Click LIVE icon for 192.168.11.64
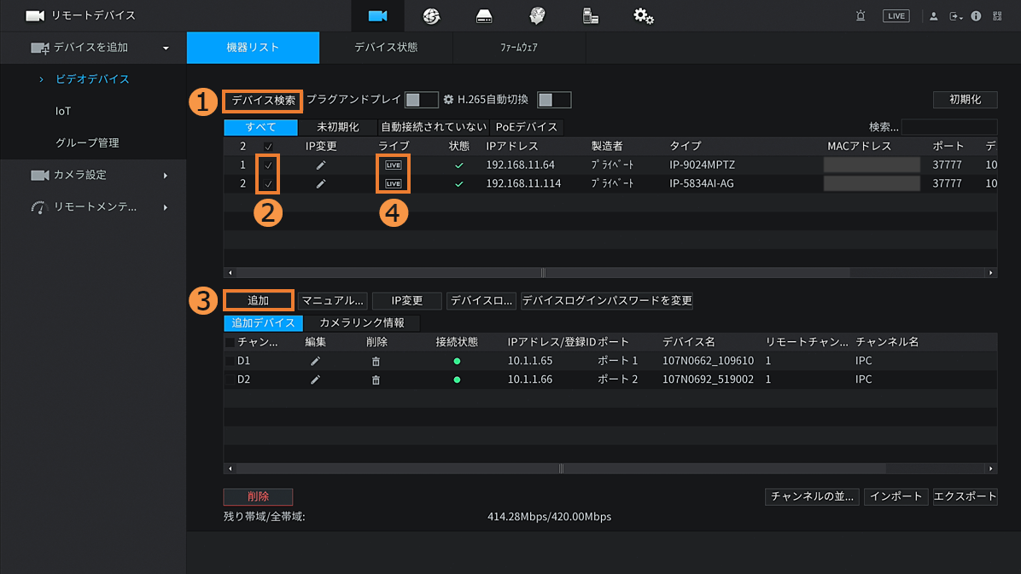Viewport: 1021px width, 574px height. (393, 165)
